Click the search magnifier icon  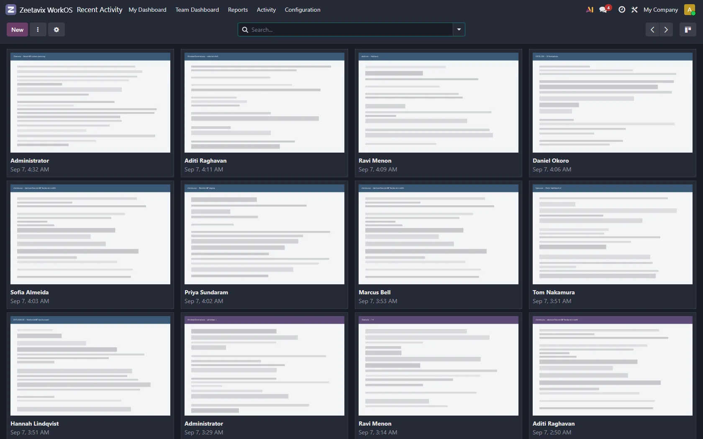[x=245, y=30]
